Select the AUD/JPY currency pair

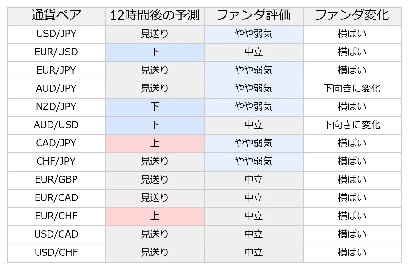point(56,89)
